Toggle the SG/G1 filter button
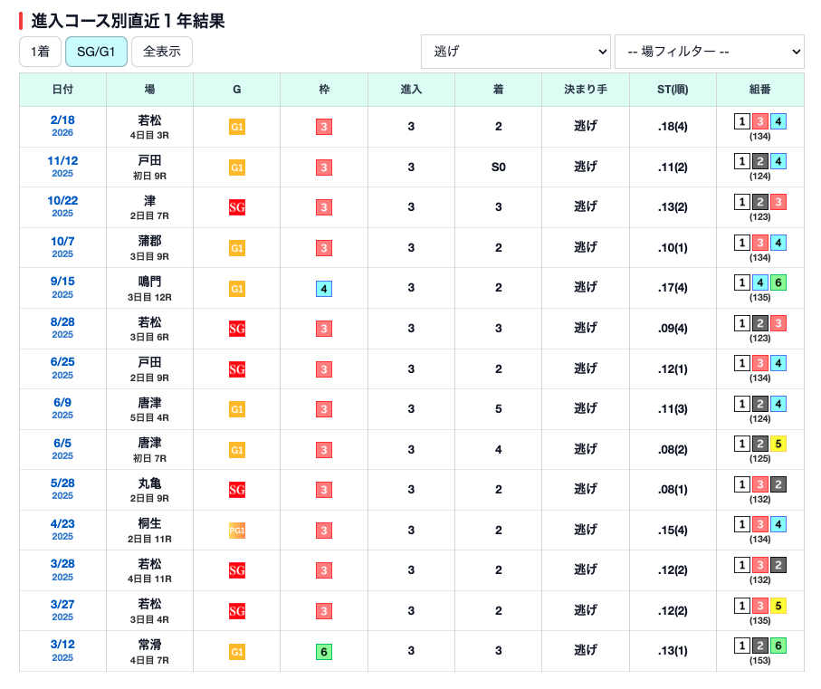Image resolution: width=821 pixels, height=689 pixels. 96,53
